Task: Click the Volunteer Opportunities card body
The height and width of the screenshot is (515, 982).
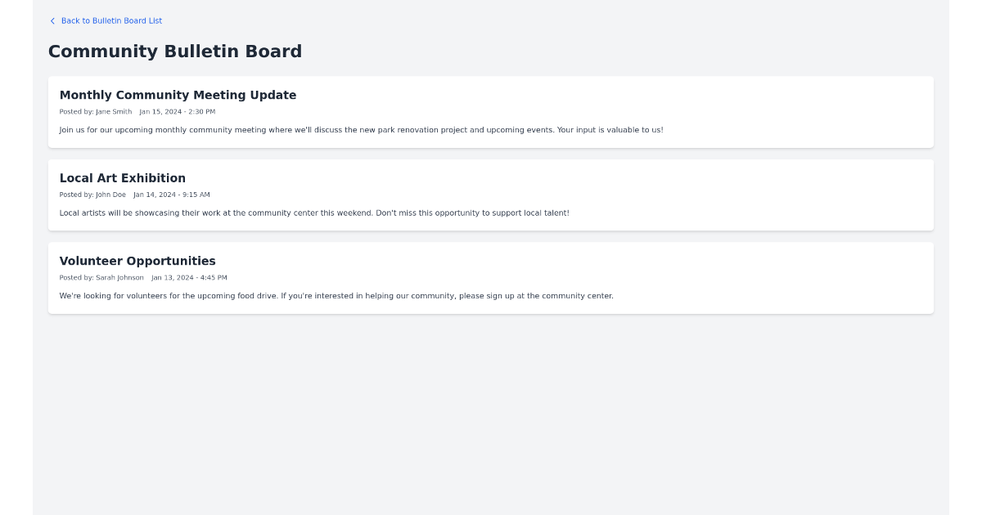Action: point(491,278)
